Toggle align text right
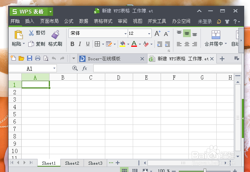250x172 pixels. coord(195,44)
